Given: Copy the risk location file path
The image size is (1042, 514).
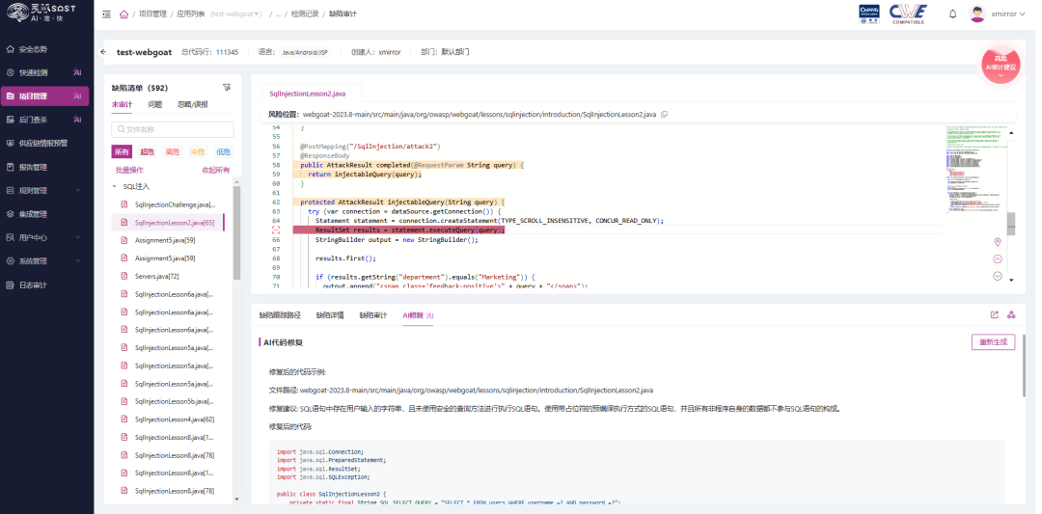Looking at the screenshot, I should 664,114.
